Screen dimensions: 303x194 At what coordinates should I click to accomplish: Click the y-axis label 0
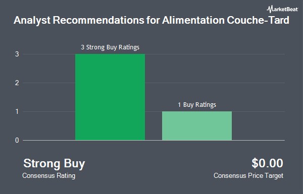17,141
